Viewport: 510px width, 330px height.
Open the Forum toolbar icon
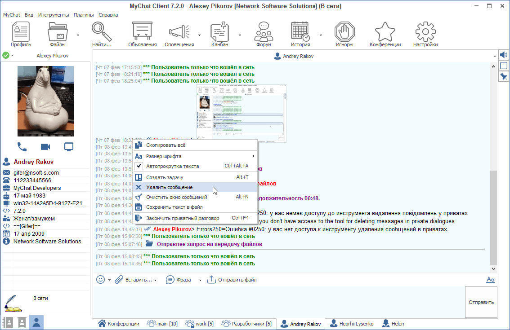tap(264, 34)
